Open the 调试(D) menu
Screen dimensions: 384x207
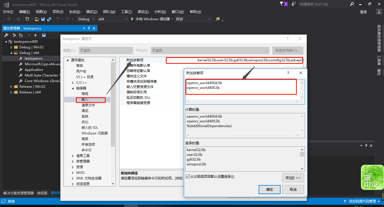click(x=91, y=12)
